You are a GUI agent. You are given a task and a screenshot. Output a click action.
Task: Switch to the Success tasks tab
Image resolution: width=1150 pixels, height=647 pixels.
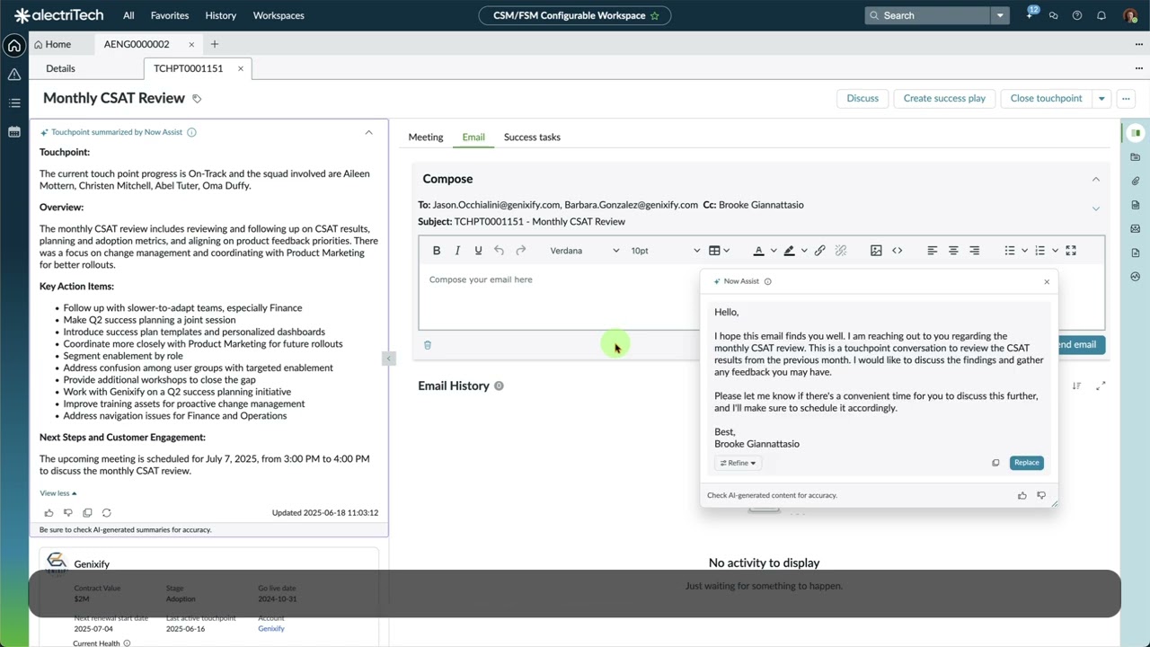(532, 137)
